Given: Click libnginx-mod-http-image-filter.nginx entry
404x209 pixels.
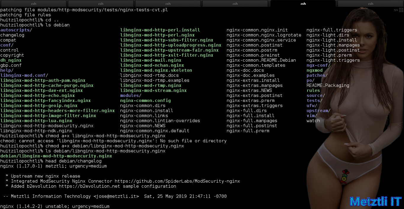Looking at the screenshot, I should click(x=48, y=116).
